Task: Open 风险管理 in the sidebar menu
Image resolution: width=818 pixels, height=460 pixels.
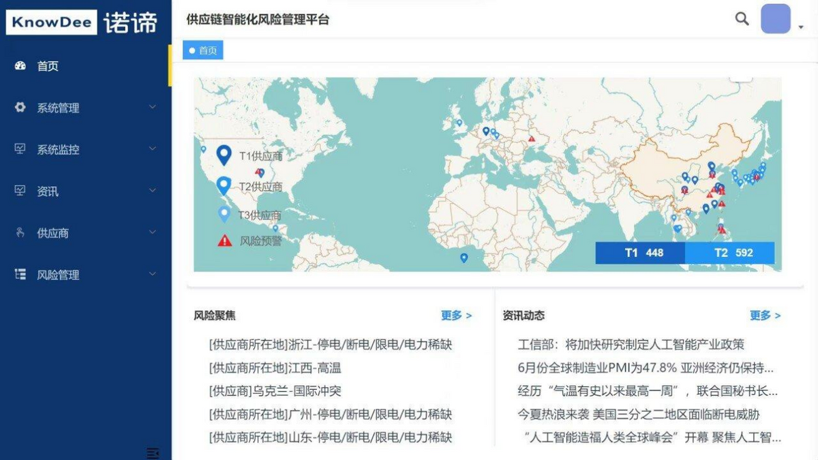Action: tap(58, 275)
